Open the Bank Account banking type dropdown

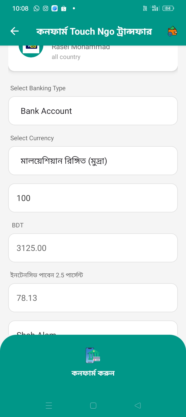(x=93, y=111)
